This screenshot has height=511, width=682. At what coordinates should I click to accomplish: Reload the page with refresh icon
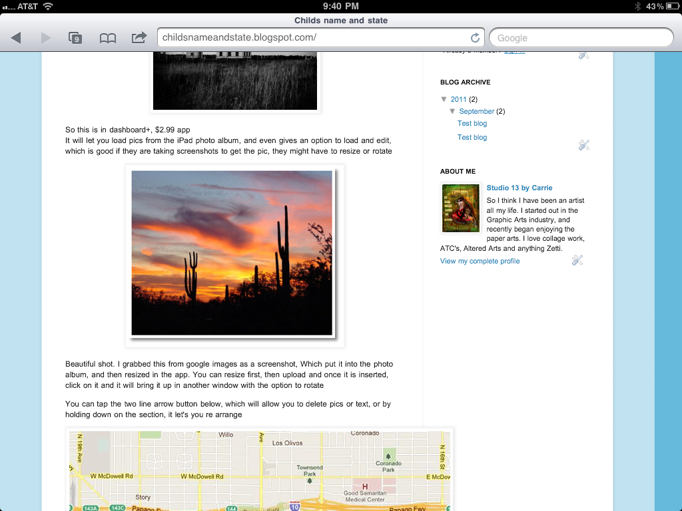tap(475, 38)
